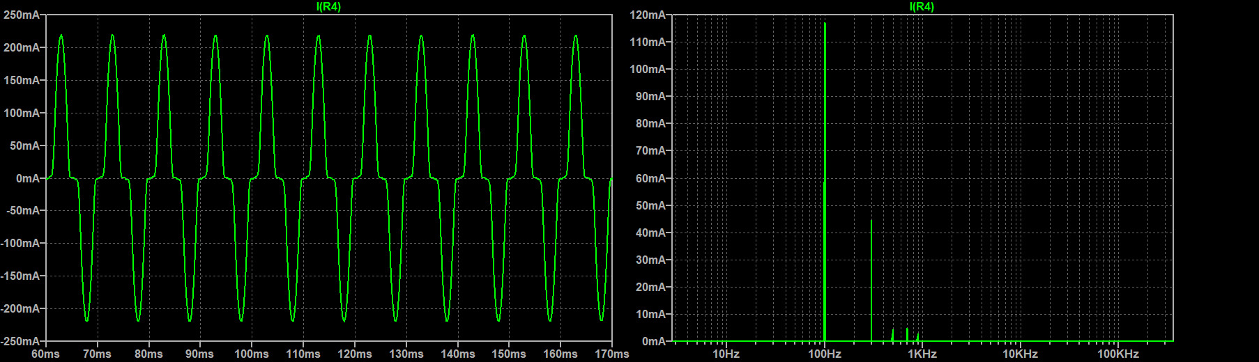Click the -200mA label on the vertical axis
Image resolution: width=1259 pixels, height=362 pixels.
click(20, 308)
